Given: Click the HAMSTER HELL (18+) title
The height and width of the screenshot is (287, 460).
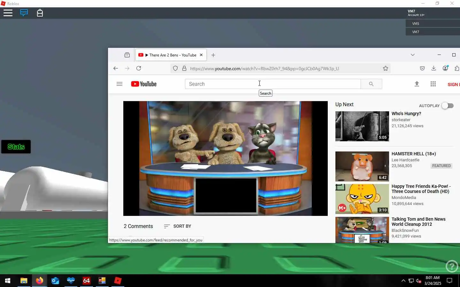Looking at the screenshot, I should point(414,154).
